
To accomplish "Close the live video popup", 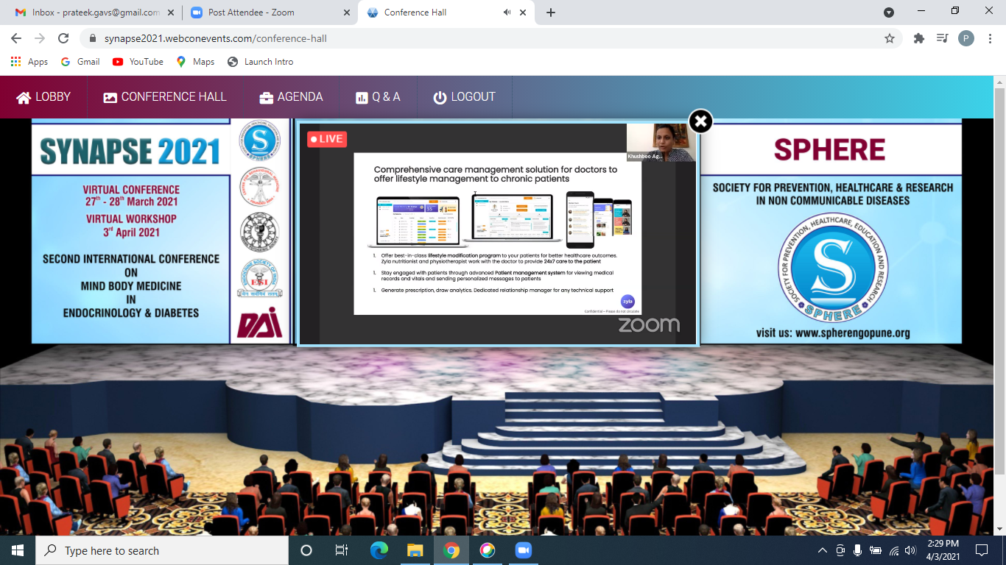I will (700, 121).
